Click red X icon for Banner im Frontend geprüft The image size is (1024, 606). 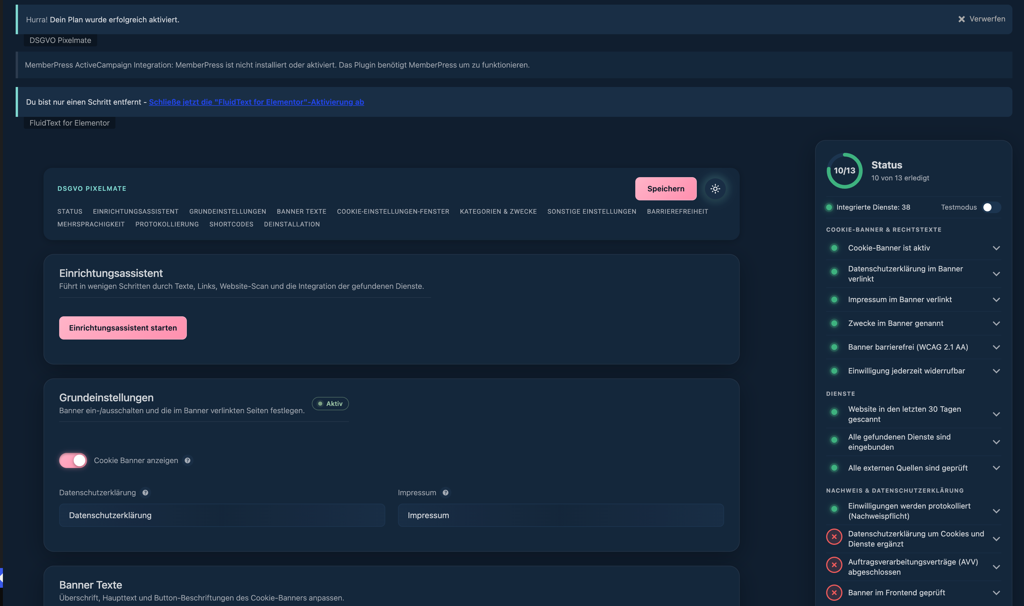[834, 593]
